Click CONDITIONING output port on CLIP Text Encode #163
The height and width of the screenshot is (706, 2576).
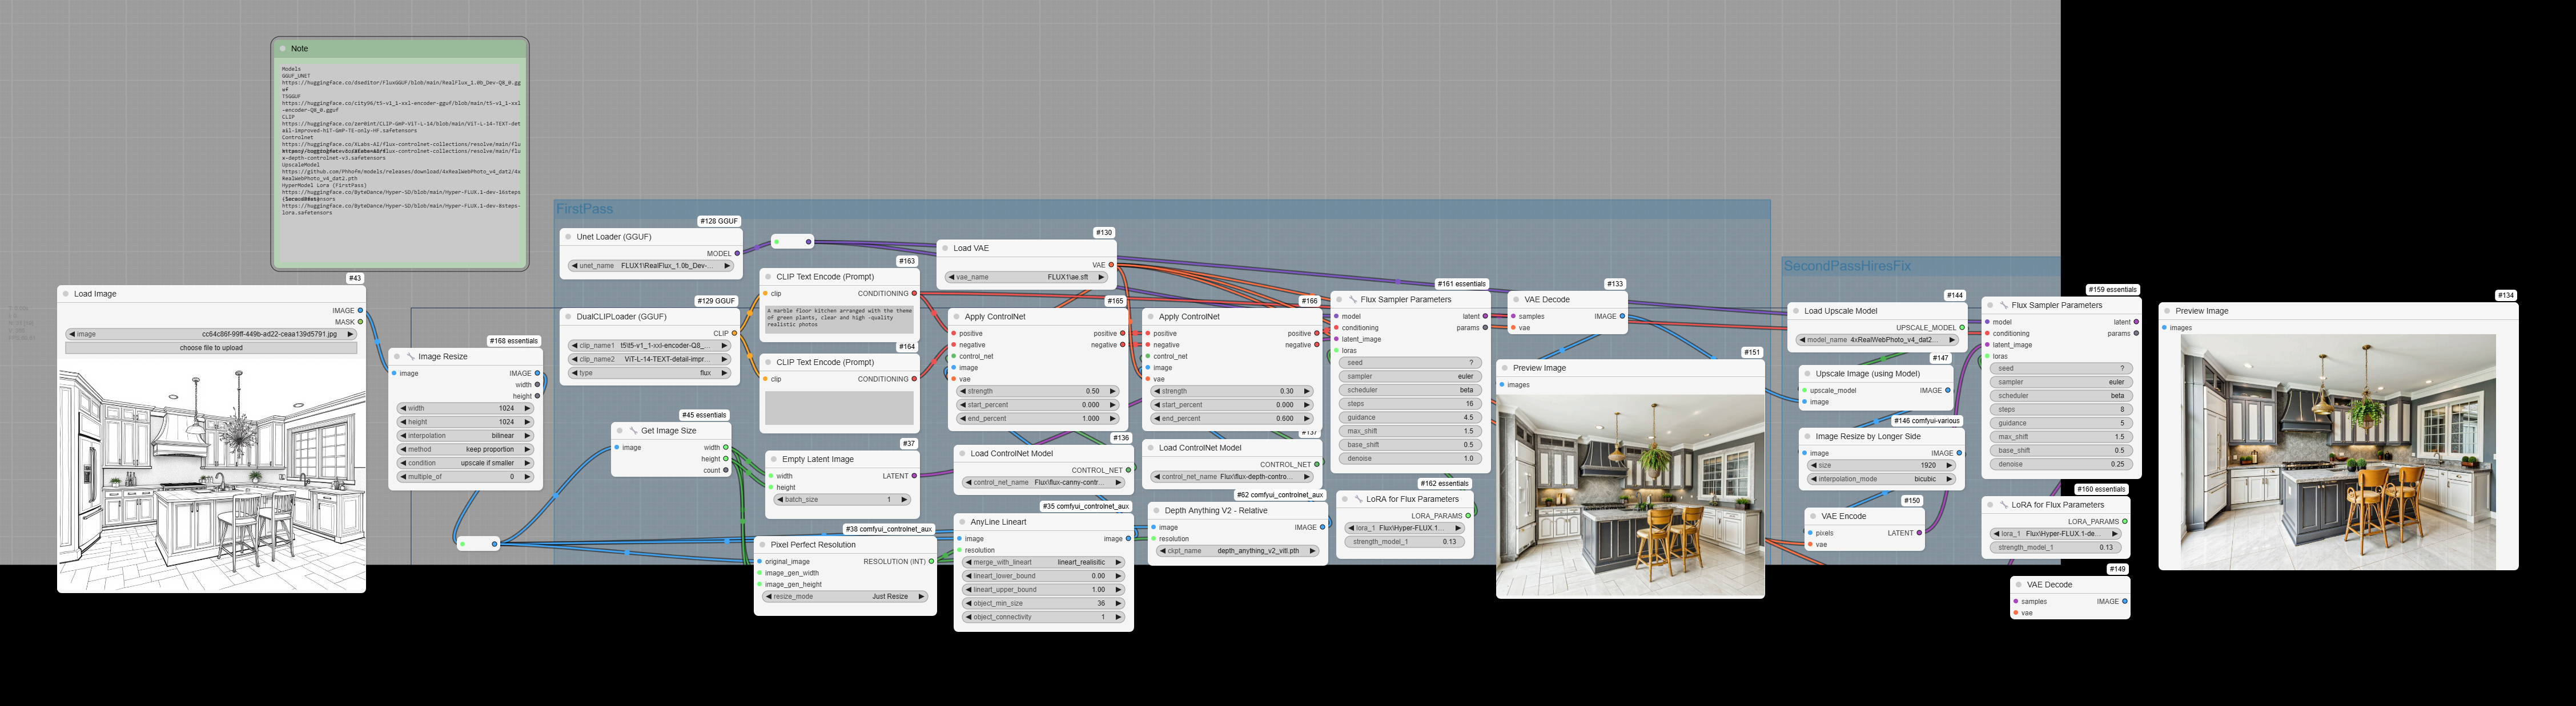pos(914,294)
